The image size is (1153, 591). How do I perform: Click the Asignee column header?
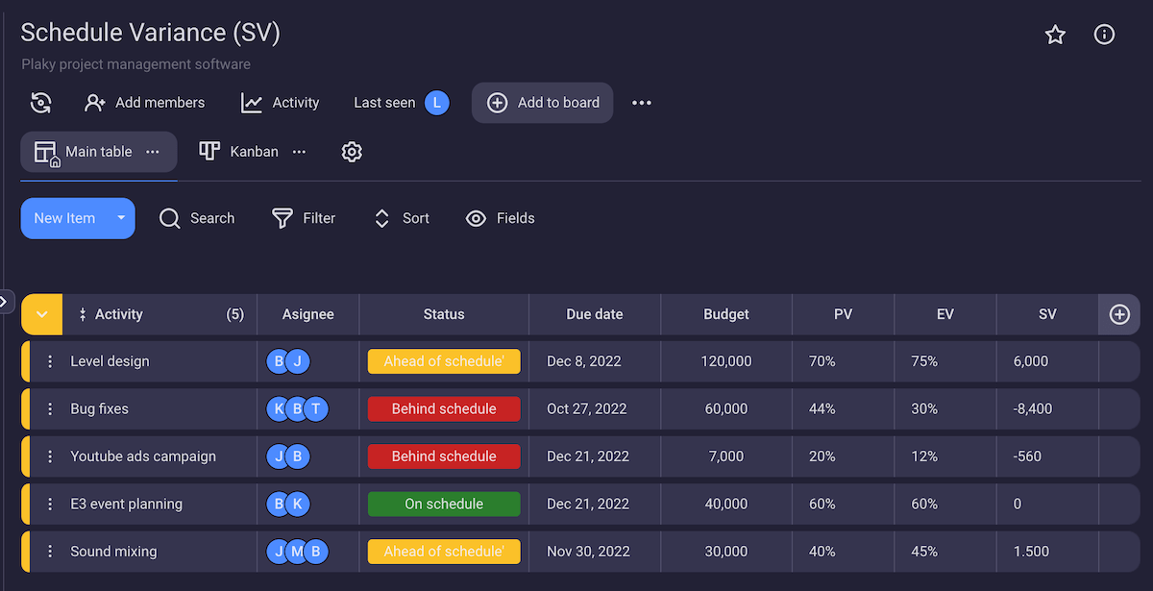308,314
